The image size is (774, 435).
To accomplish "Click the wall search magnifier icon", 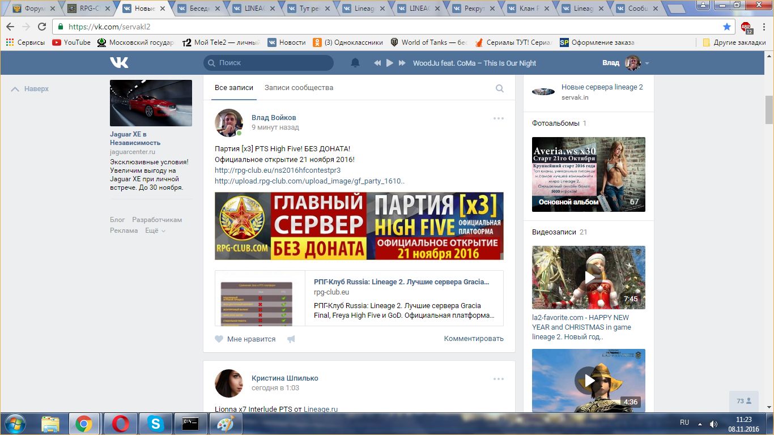I will coord(500,88).
